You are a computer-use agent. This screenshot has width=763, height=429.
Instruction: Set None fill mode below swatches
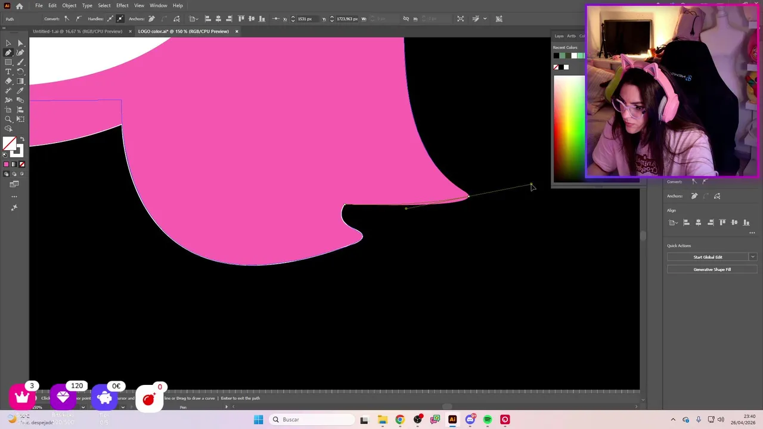coord(22,164)
